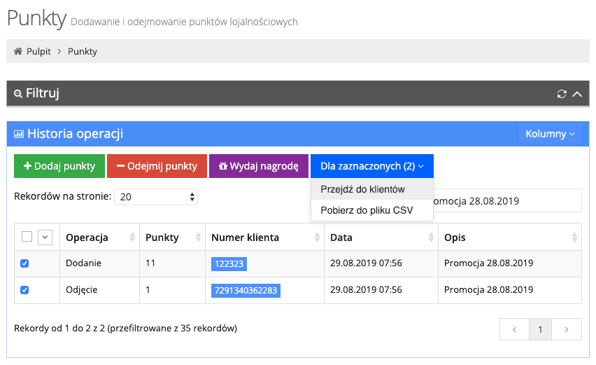Click the points value 11

coord(150,263)
